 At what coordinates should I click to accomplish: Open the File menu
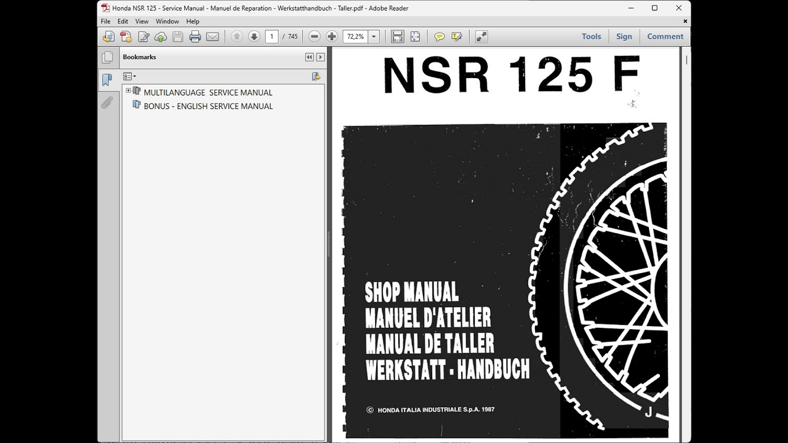coord(106,22)
